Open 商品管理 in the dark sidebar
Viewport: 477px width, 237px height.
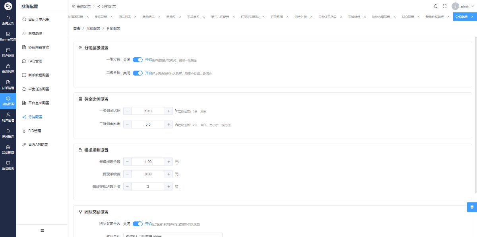click(8, 68)
